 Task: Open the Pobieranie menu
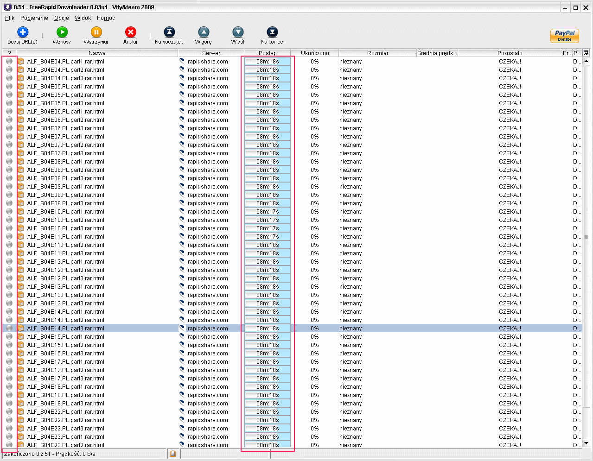coord(34,18)
